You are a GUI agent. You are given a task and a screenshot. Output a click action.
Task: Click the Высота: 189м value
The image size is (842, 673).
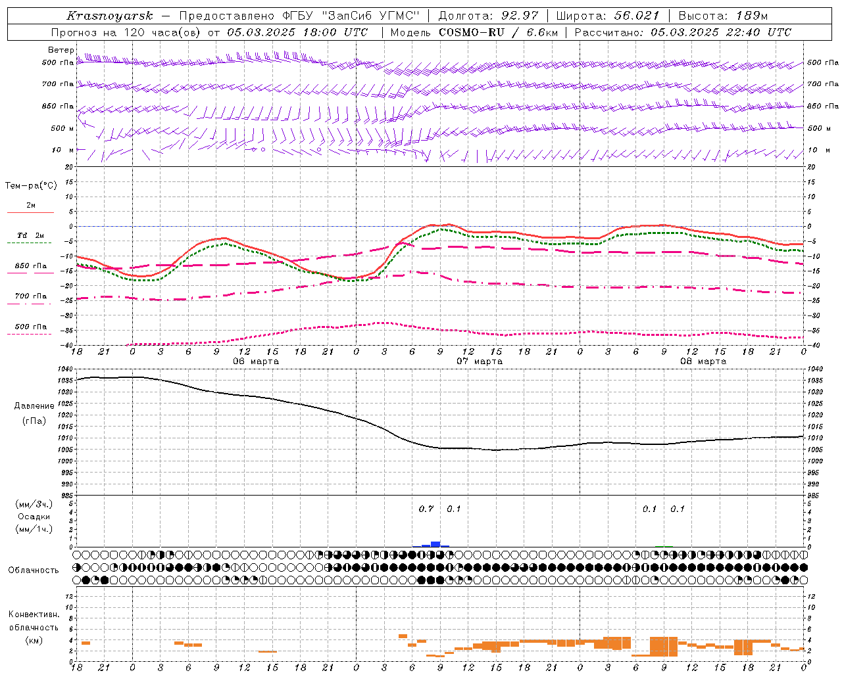[722, 16]
